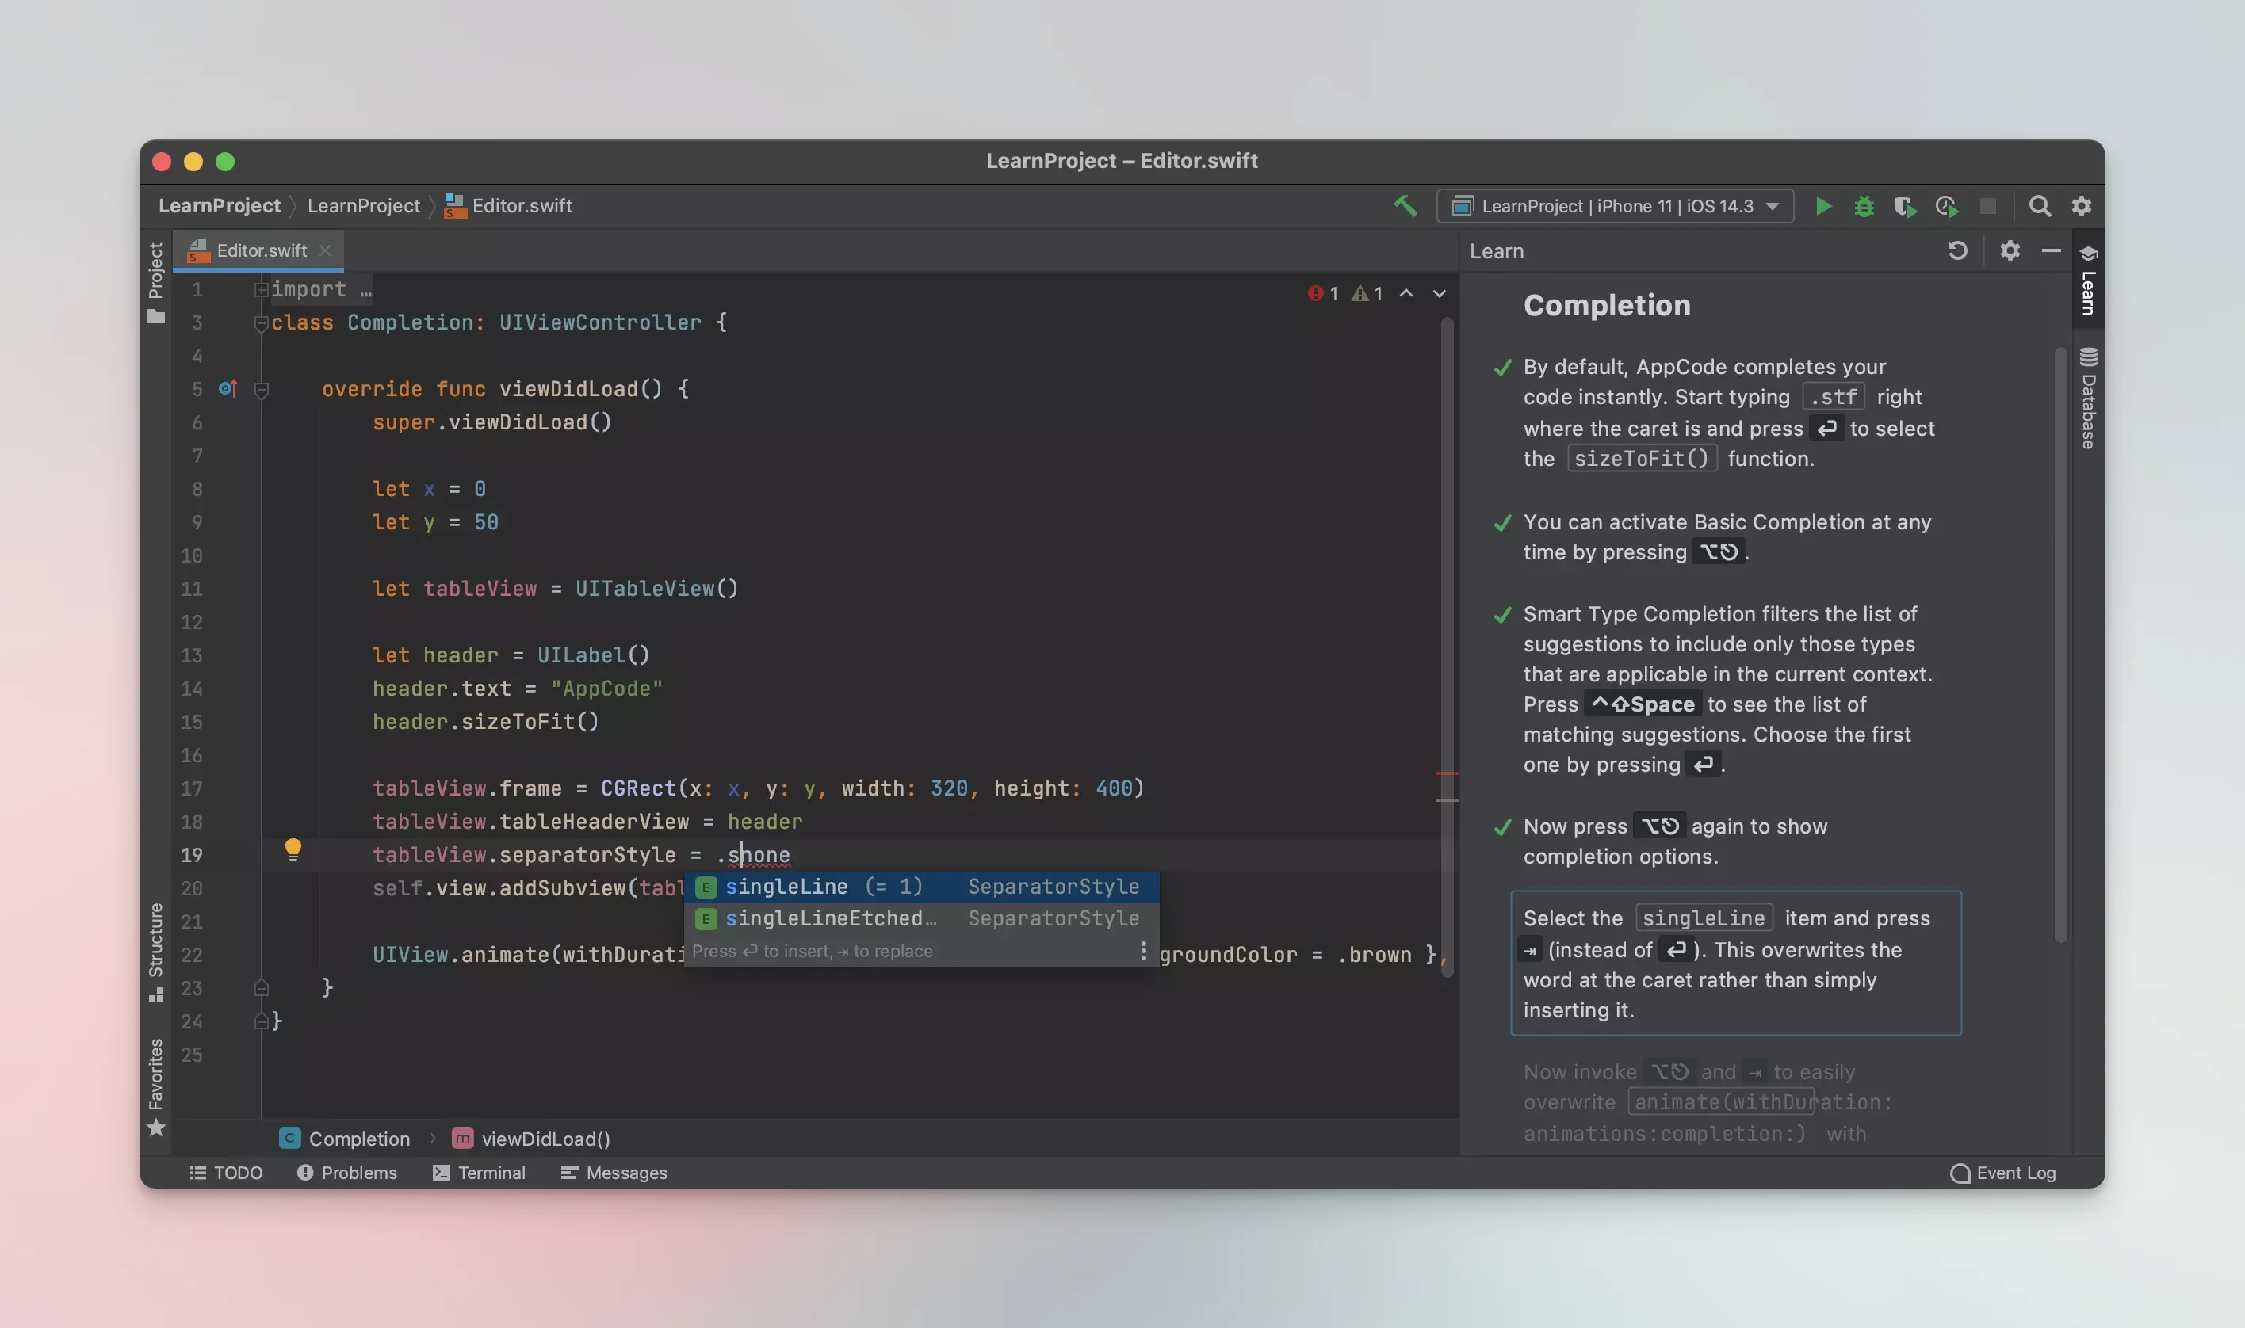Open Learn panel settings gear

coord(2010,250)
